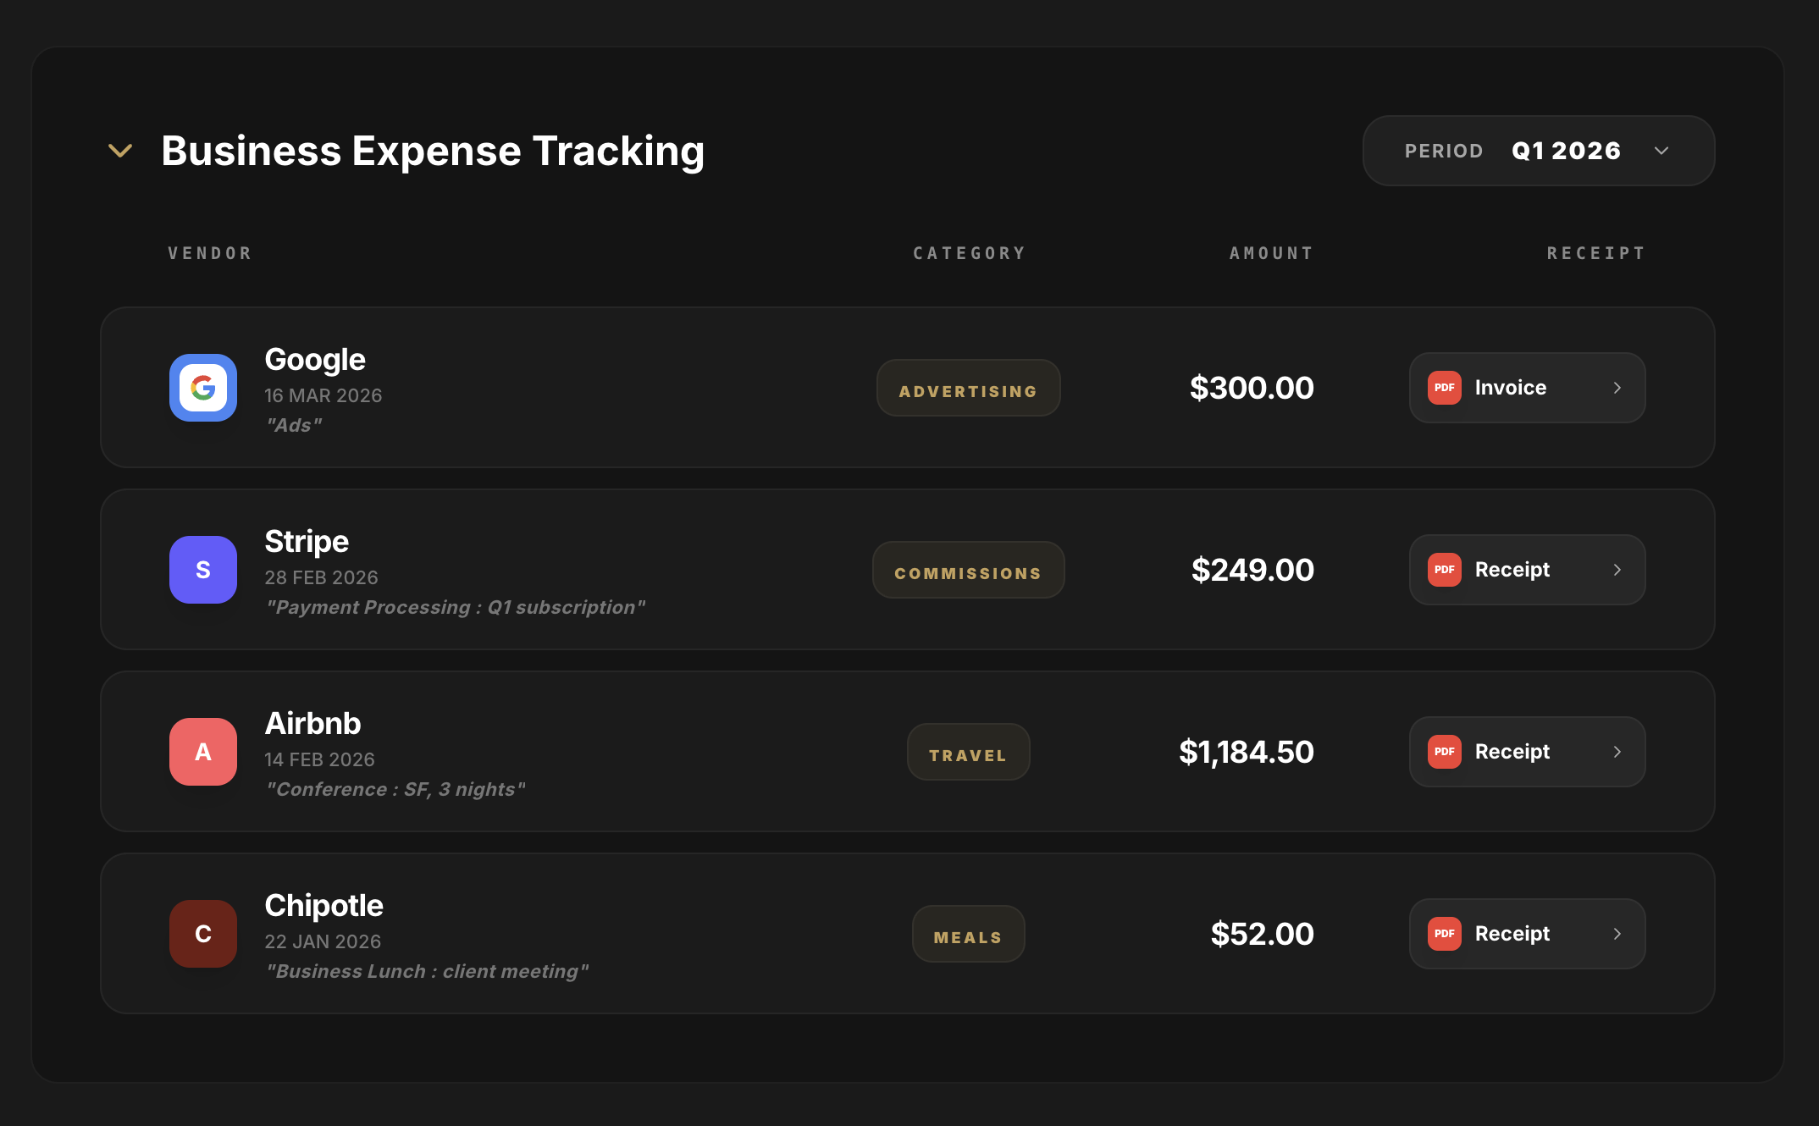Sort by the Amount column header

coord(1271,253)
